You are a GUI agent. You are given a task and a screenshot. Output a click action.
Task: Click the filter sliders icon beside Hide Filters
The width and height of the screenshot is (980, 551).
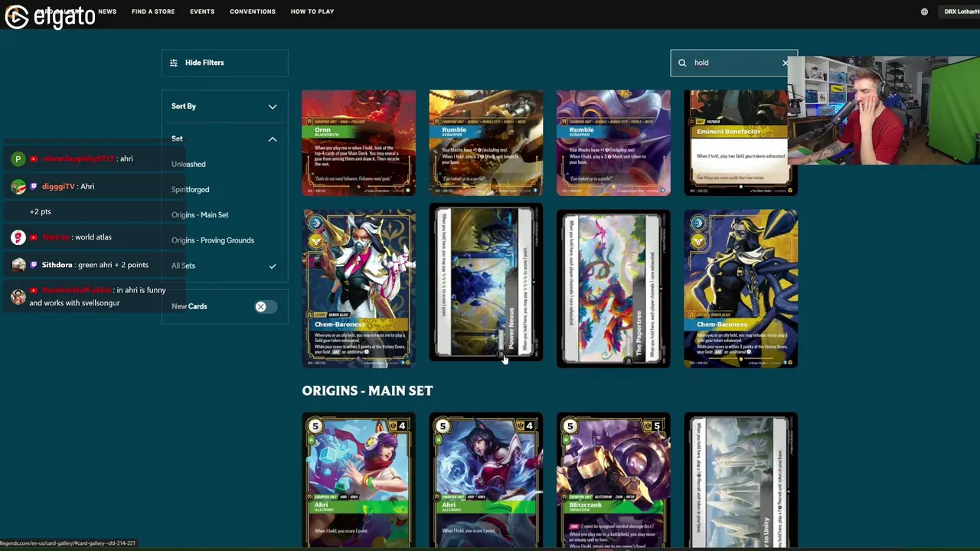click(x=173, y=63)
